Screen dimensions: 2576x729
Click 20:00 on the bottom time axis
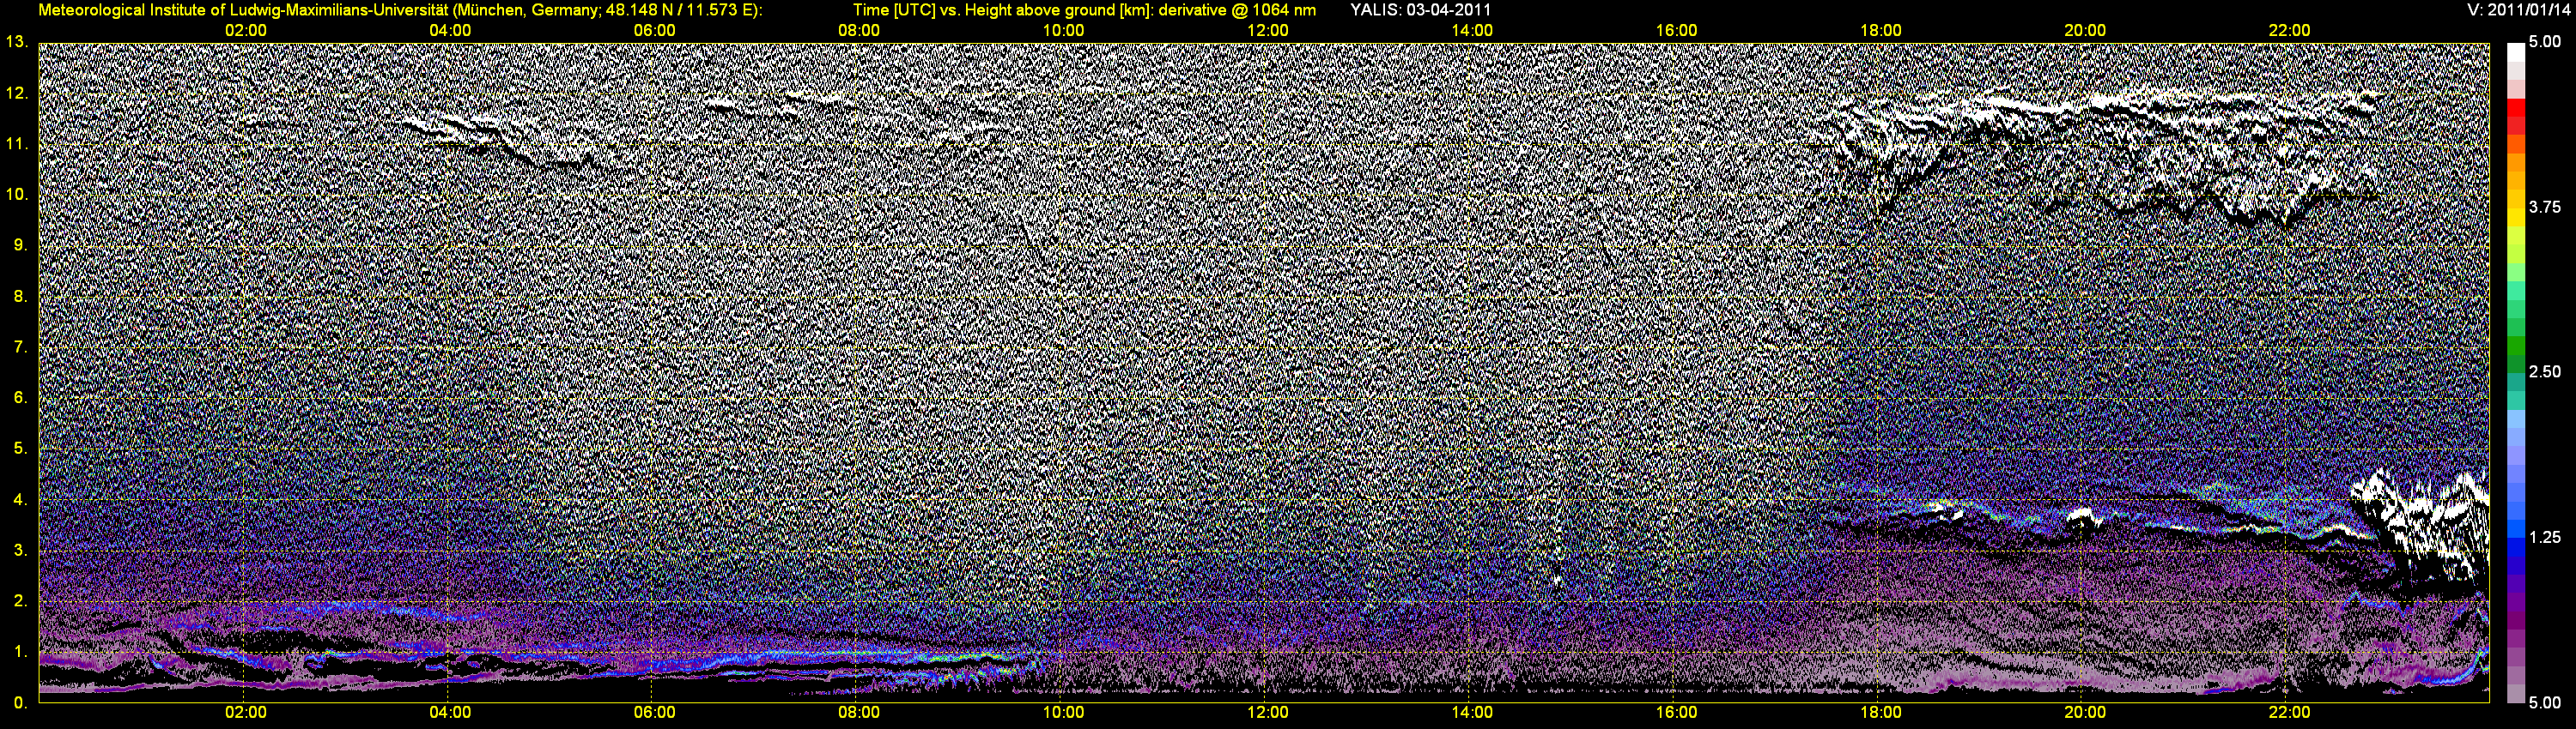pos(2085,713)
